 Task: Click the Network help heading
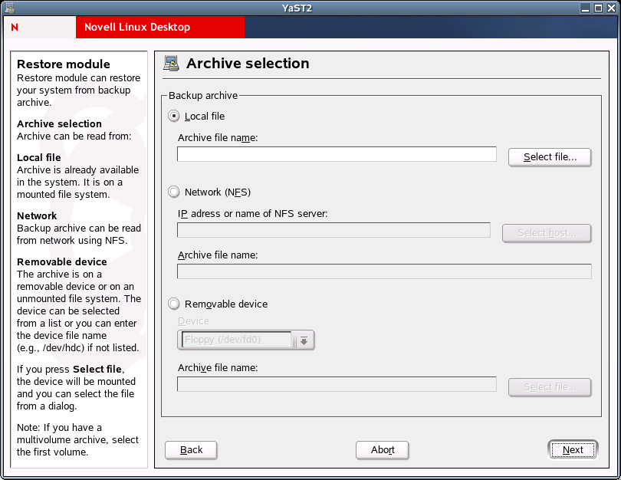[37, 215]
